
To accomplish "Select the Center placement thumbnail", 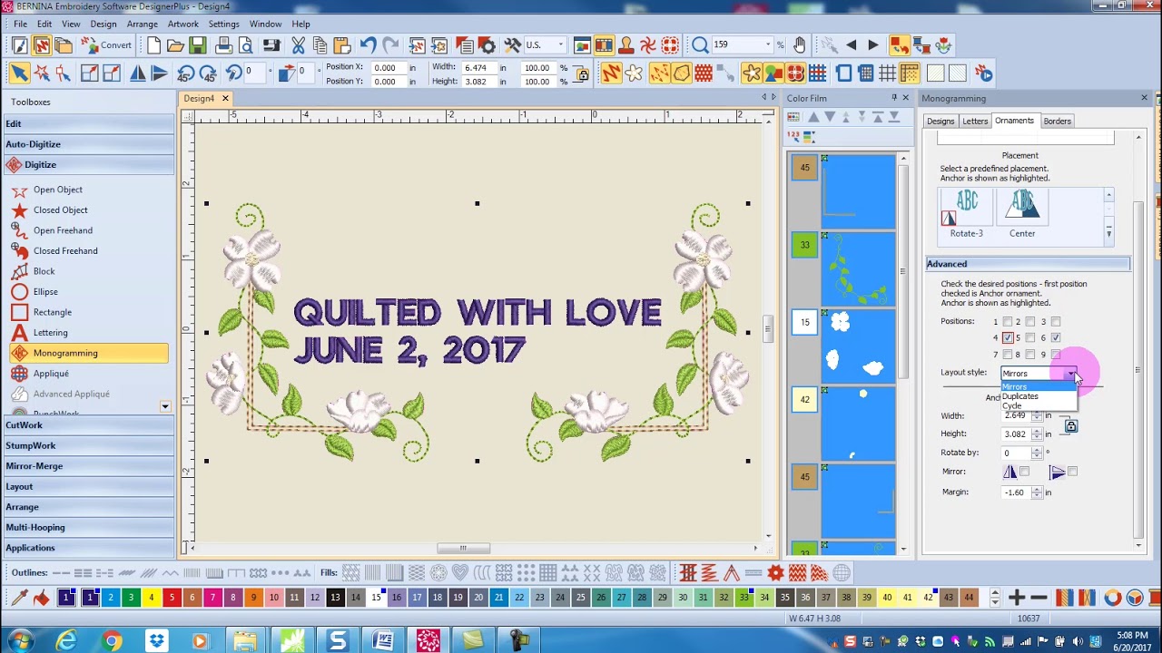I will coord(1022,214).
